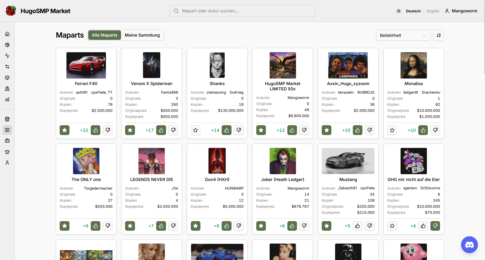Upvote the Mustang mapart

point(358,226)
